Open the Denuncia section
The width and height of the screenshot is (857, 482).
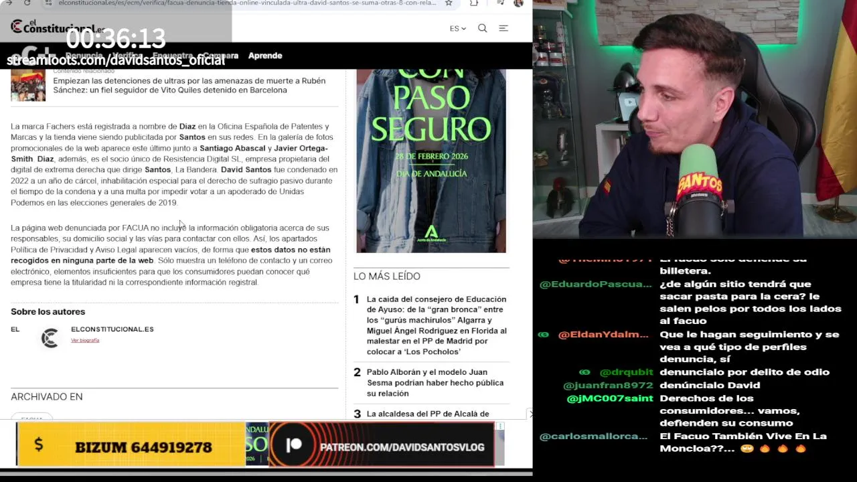coord(84,56)
